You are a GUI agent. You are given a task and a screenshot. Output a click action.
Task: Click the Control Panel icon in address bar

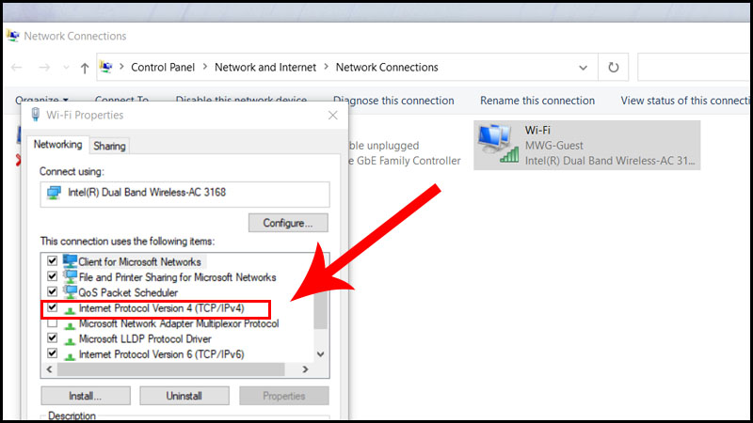[106, 67]
